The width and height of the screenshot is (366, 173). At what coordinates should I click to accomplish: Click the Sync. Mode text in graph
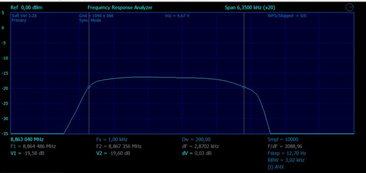[x=90, y=21]
